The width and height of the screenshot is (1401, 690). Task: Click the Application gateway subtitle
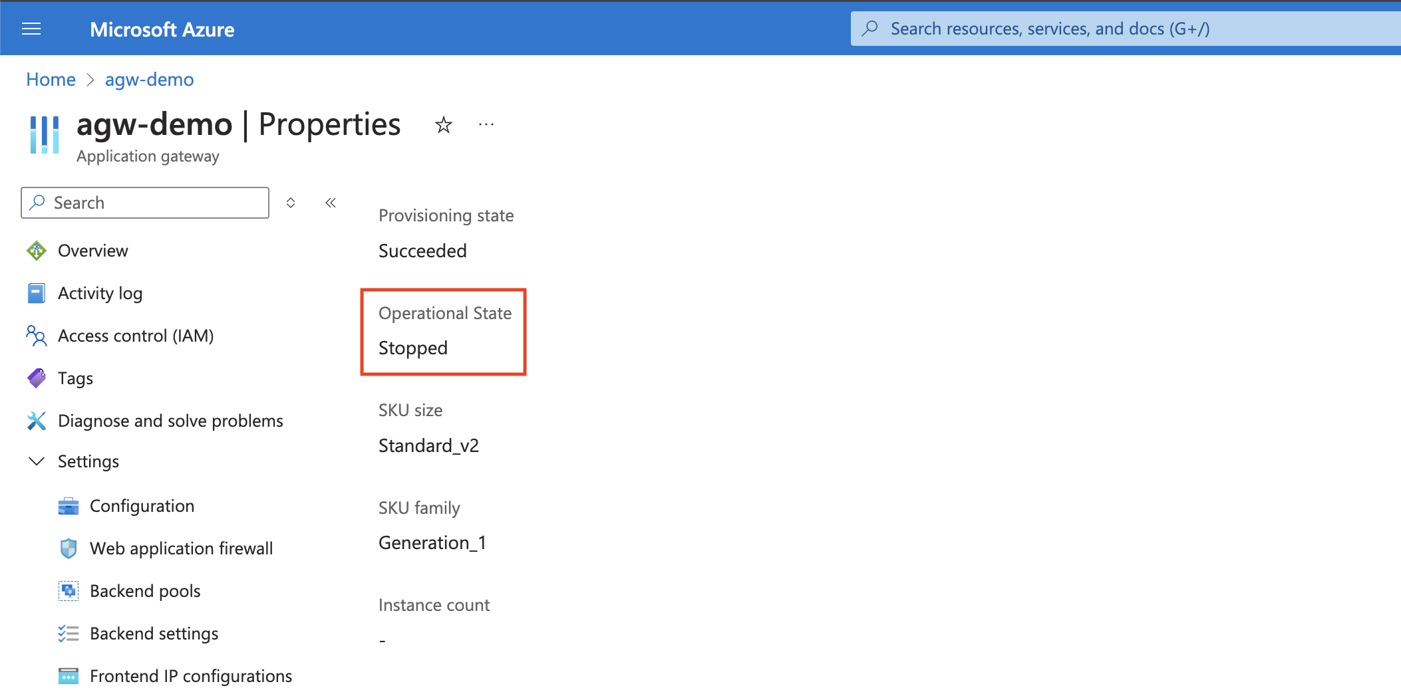(x=148, y=156)
